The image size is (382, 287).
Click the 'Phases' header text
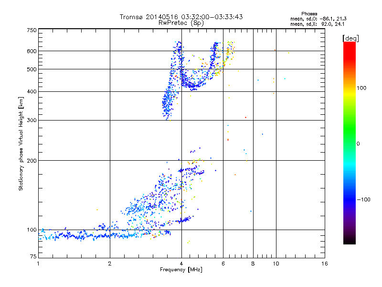309,14
